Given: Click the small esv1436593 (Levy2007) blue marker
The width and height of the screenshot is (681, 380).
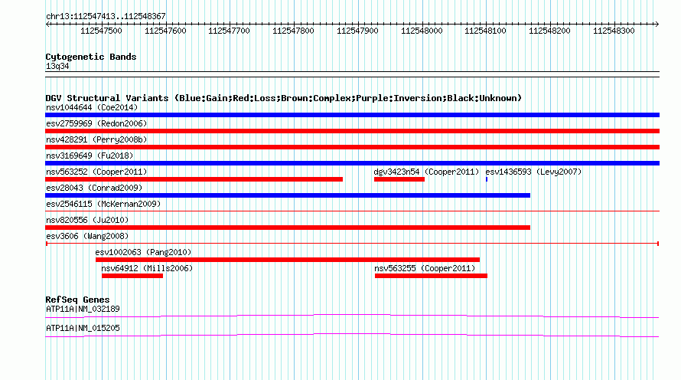Looking at the screenshot, I should (487, 179).
